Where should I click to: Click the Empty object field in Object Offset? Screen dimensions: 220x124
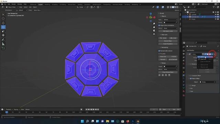click(208, 82)
